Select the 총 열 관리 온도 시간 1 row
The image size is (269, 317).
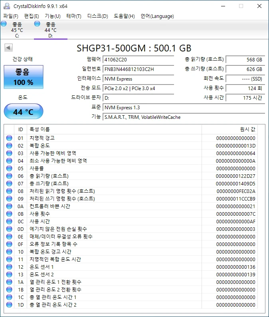[131, 297]
